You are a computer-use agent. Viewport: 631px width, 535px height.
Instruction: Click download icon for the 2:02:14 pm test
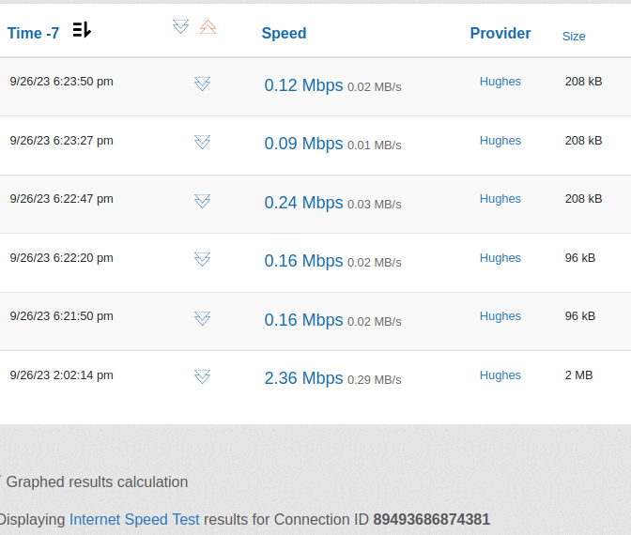point(202,376)
